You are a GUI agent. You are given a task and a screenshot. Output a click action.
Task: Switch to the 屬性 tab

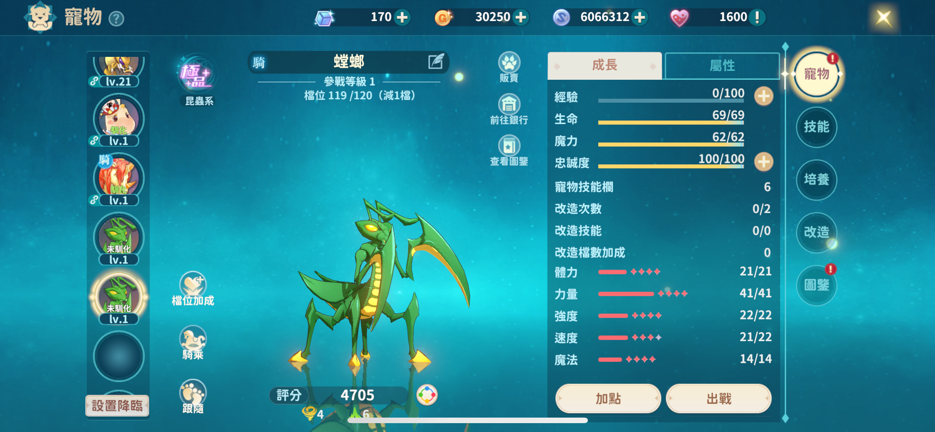[x=722, y=66]
